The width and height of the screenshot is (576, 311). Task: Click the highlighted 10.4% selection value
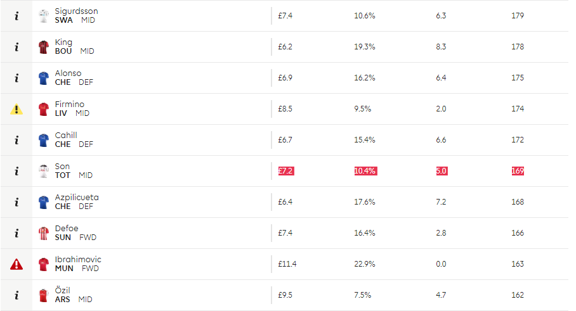tap(365, 171)
